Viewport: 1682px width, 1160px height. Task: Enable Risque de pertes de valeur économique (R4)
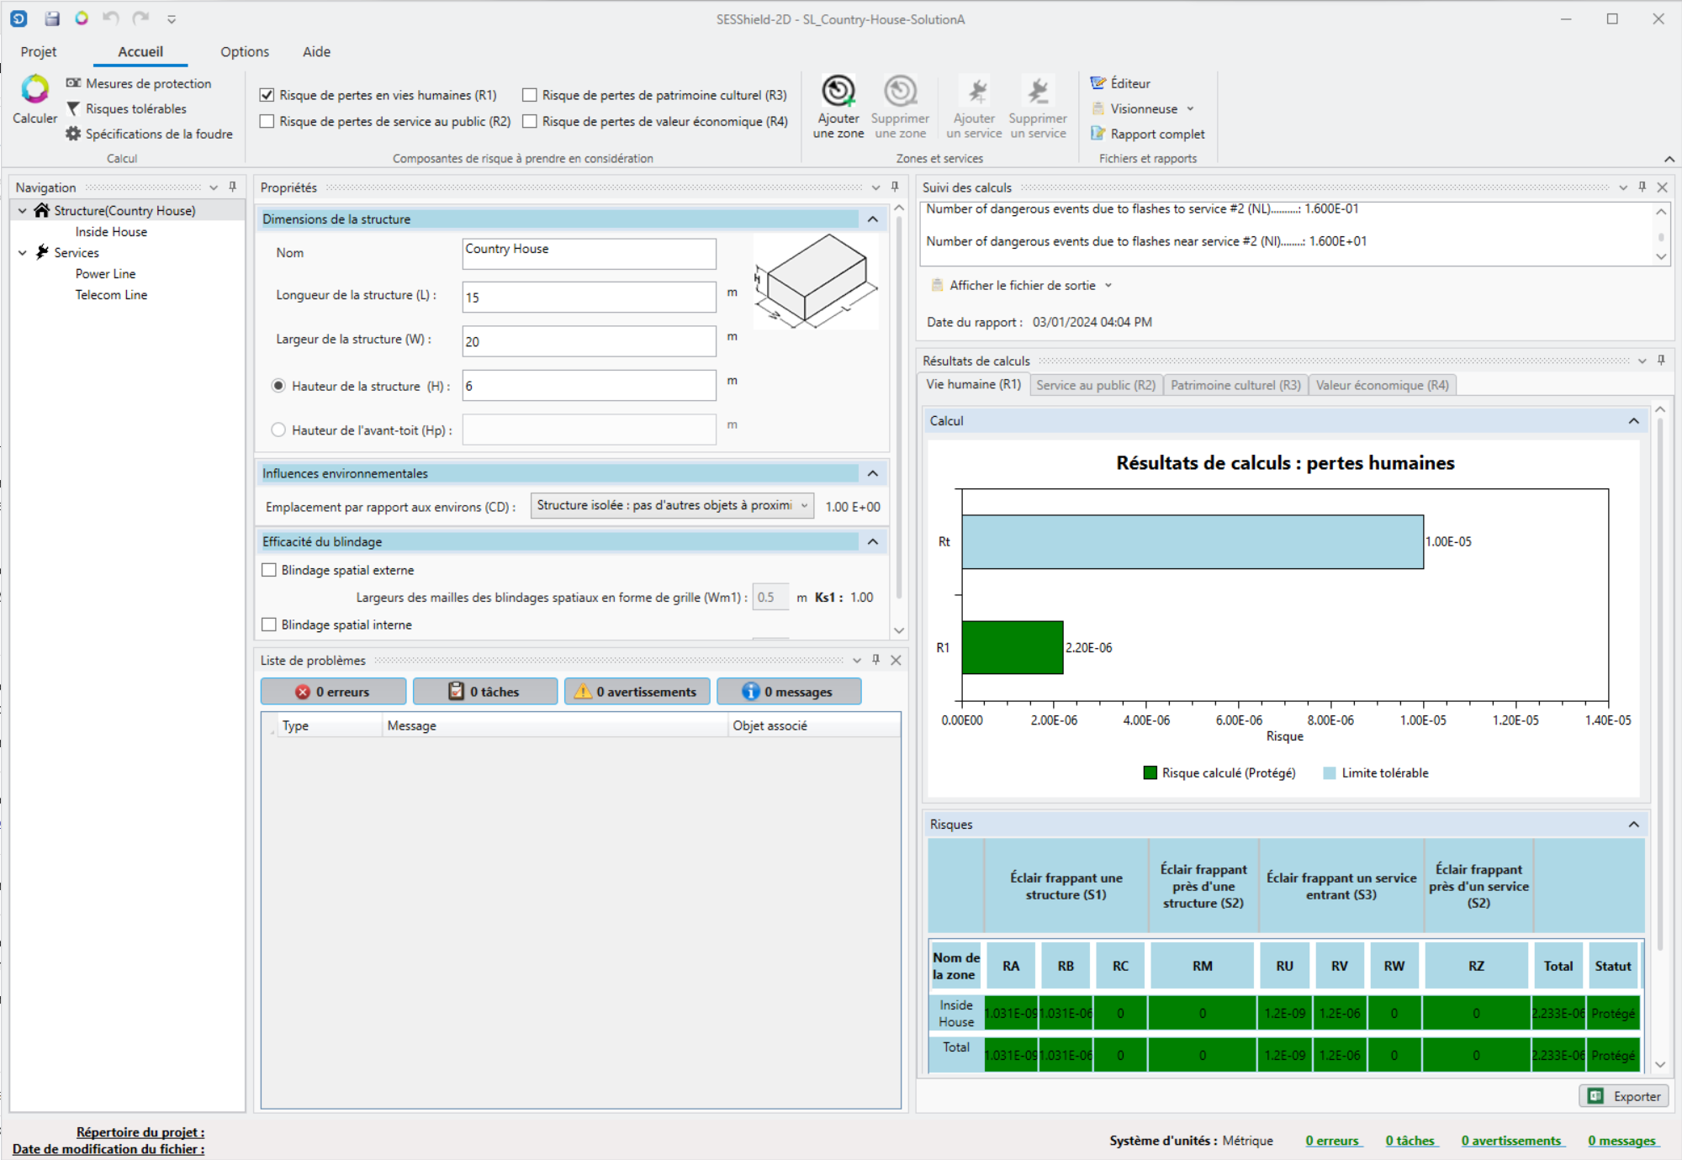click(x=530, y=121)
